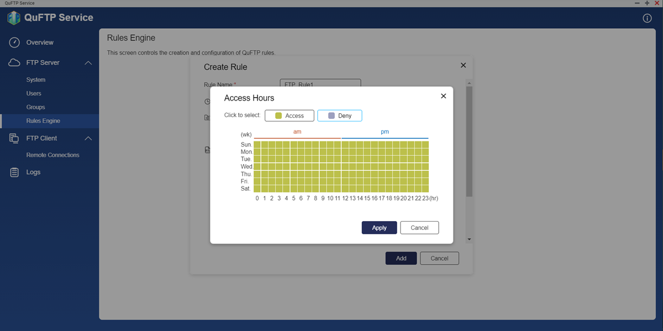Collapse the FTP Client section chevron
The height and width of the screenshot is (331, 663).
click(88, 138)
